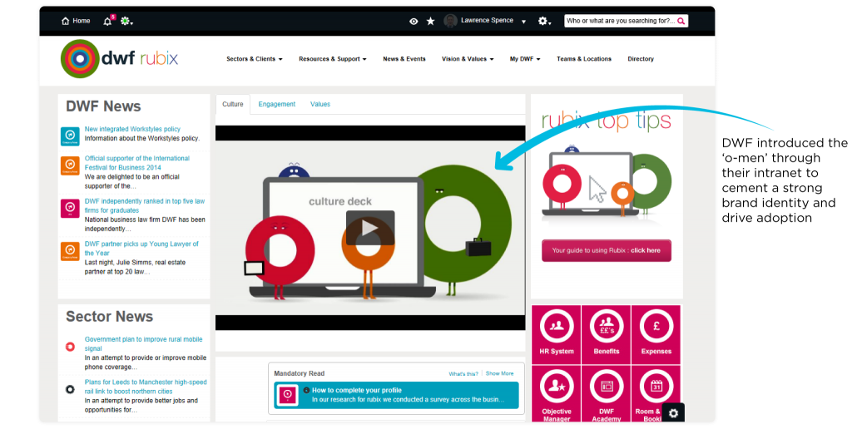Open notifications bell icon
The width and height of the screenshot is (852, 429).
point(107,21)
